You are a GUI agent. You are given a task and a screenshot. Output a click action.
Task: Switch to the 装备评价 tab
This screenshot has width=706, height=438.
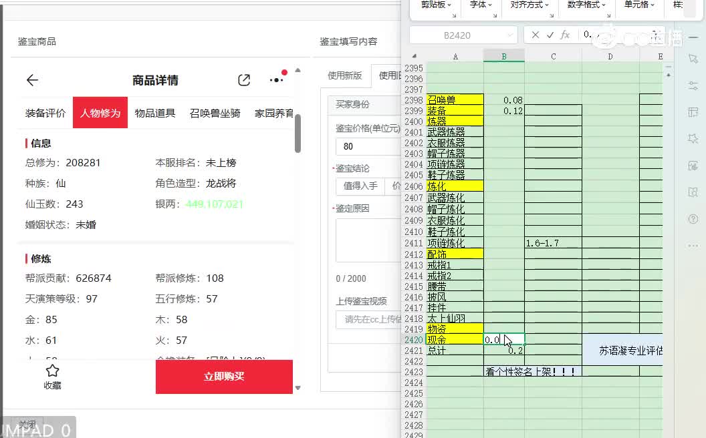click(x=45, y=113)
